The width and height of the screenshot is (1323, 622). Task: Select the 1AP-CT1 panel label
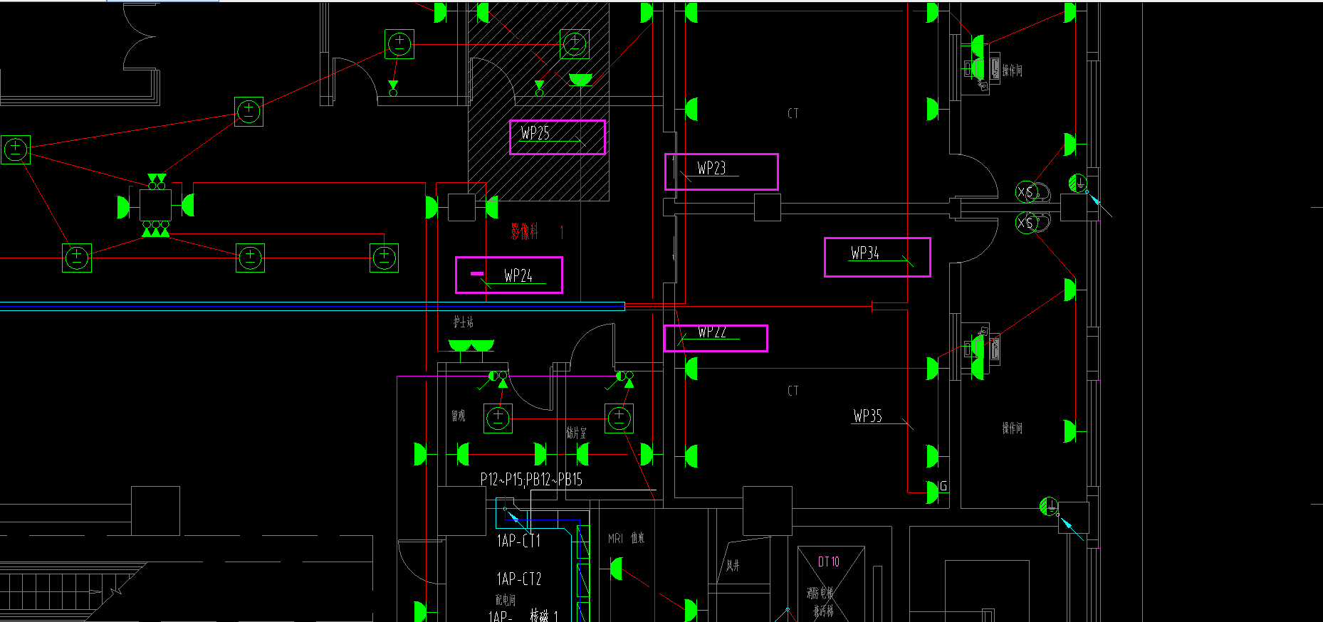519,541
